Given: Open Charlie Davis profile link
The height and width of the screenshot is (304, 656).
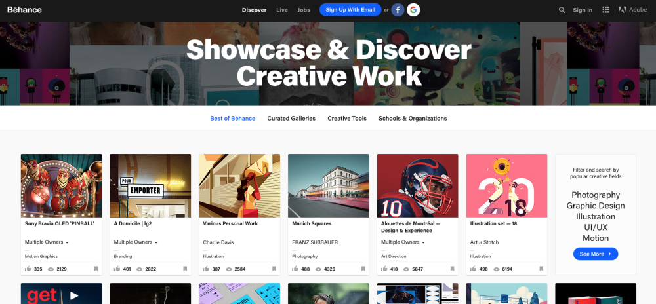Looking at the screenshot, I should (218, 242).
